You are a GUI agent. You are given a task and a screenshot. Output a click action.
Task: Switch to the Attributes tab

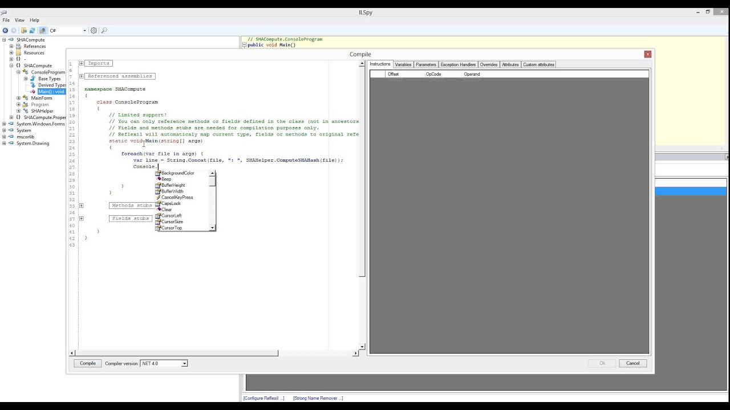click(x=510, y=64)
